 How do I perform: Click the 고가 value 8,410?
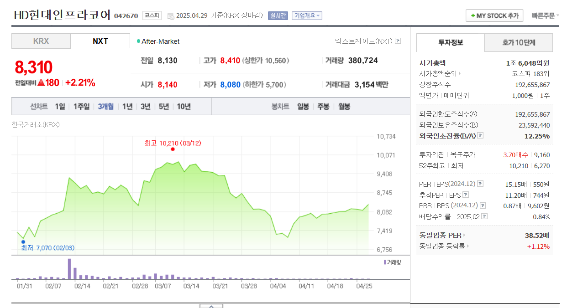click(230, 61)
